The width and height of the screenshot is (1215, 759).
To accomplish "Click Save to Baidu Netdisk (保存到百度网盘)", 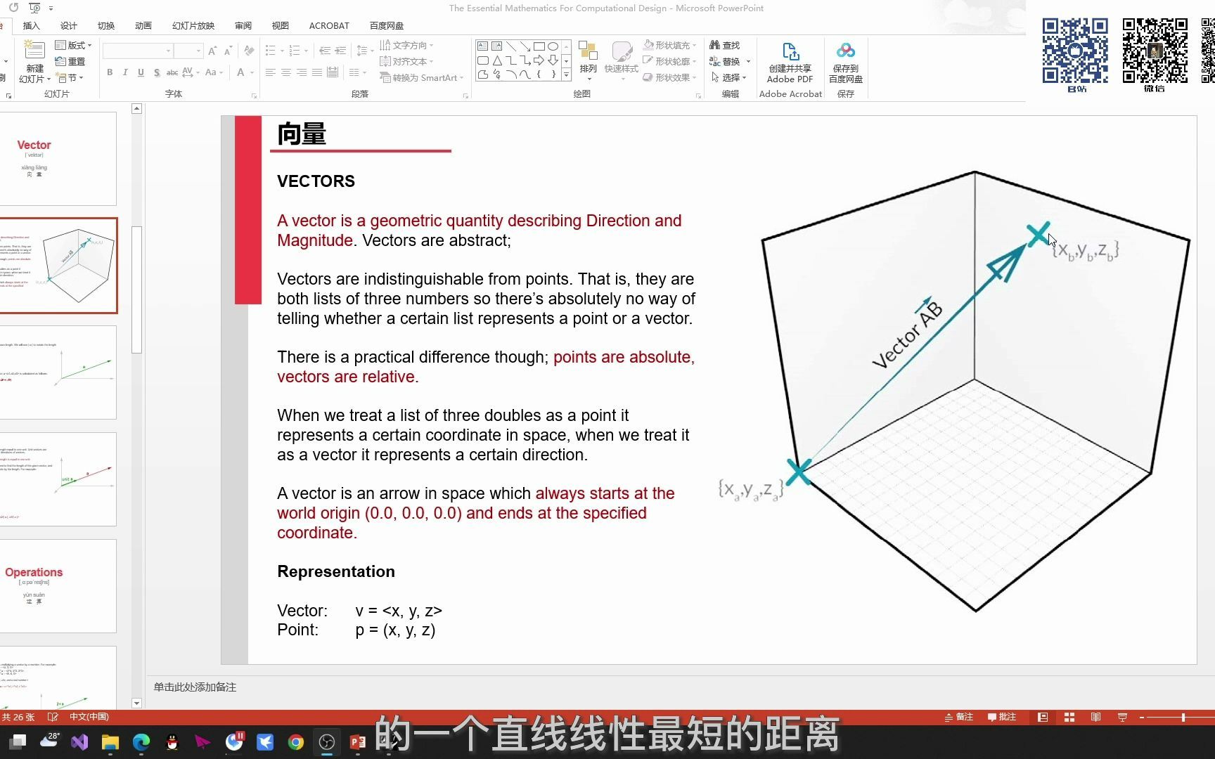I will [x=846, y=63].
